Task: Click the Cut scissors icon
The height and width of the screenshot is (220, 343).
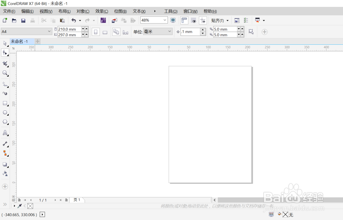Action: (x=44, y=20)
